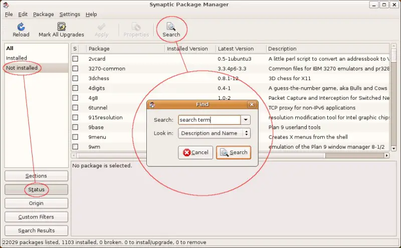The width and height of the screenshot is (401, 248).
Task: Click the Reload toolbar icon
Action: (21, 27)
